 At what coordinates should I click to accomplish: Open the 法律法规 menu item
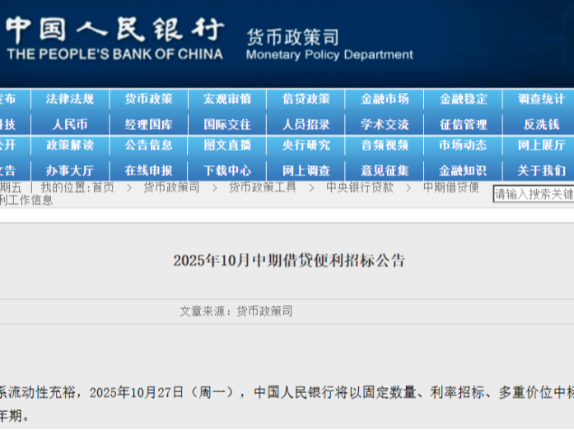click(x=70, y=99)
